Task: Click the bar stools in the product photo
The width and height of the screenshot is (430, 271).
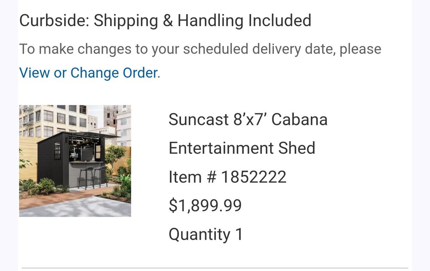Action: pos(92,177)
